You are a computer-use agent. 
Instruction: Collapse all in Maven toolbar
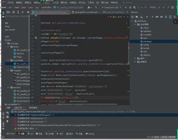(x=175, y=17)
